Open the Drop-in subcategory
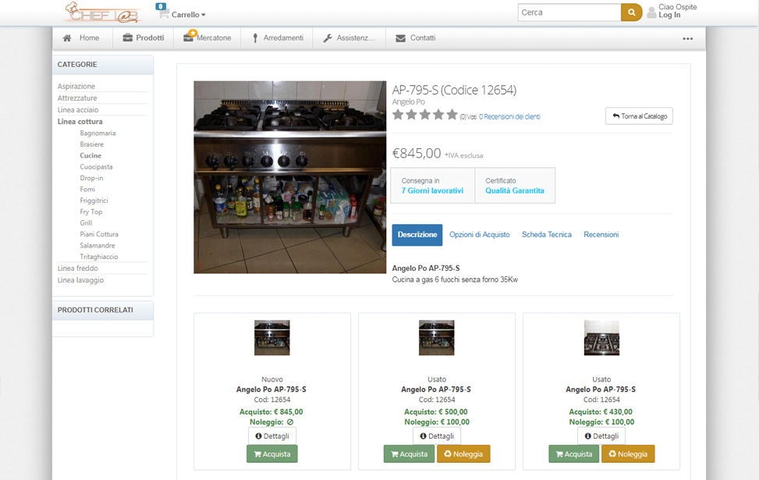 (x=91, y=178)
